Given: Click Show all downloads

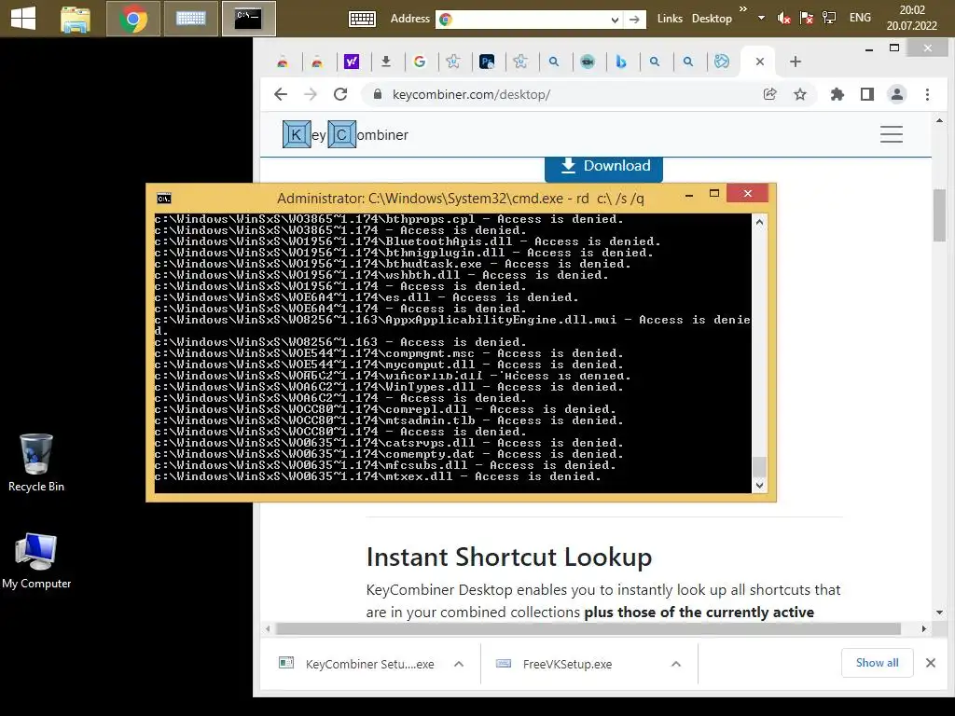Looking at the screenshot, I should pyautogui.click(x=877, y=663).
